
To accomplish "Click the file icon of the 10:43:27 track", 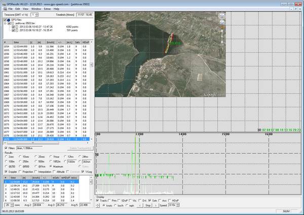I will tap(17, 27).
